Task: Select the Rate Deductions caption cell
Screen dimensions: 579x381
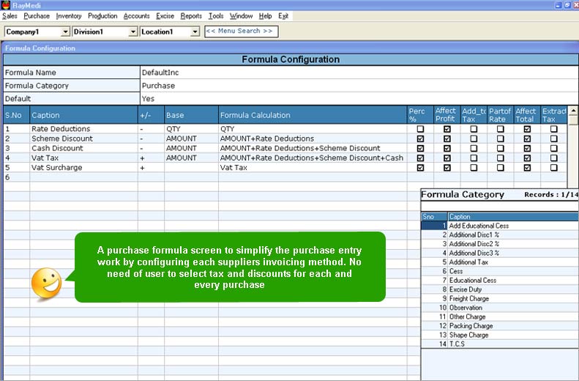Action: click(x=84, y=129)
